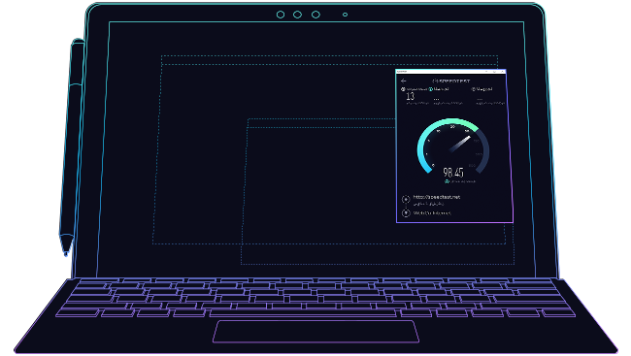Viewport: 631px width, 356px height.
Task: Go back with the arrow icon
Action: point(404,81)
